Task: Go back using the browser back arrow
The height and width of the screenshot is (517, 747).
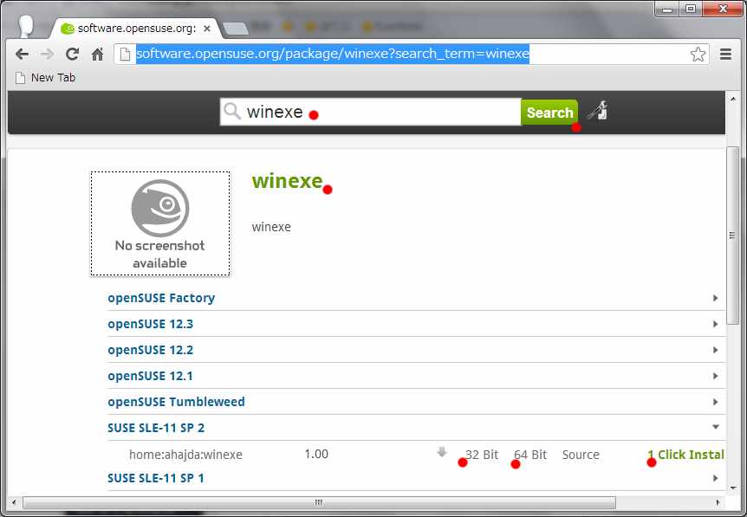Action: coord(22,55)
